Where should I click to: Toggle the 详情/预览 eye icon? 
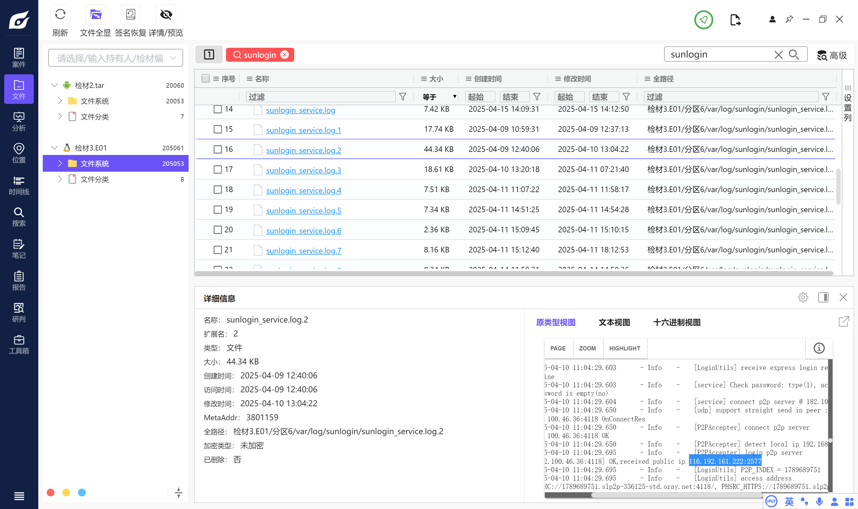[166, 15]
